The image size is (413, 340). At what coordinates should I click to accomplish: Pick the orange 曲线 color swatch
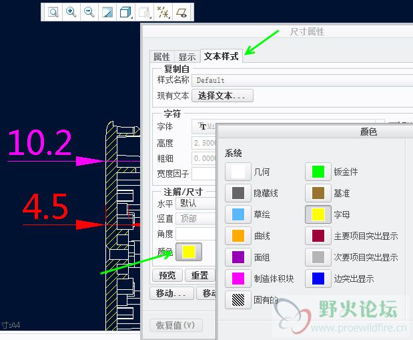pyautogui.click(x=238, y=236)
